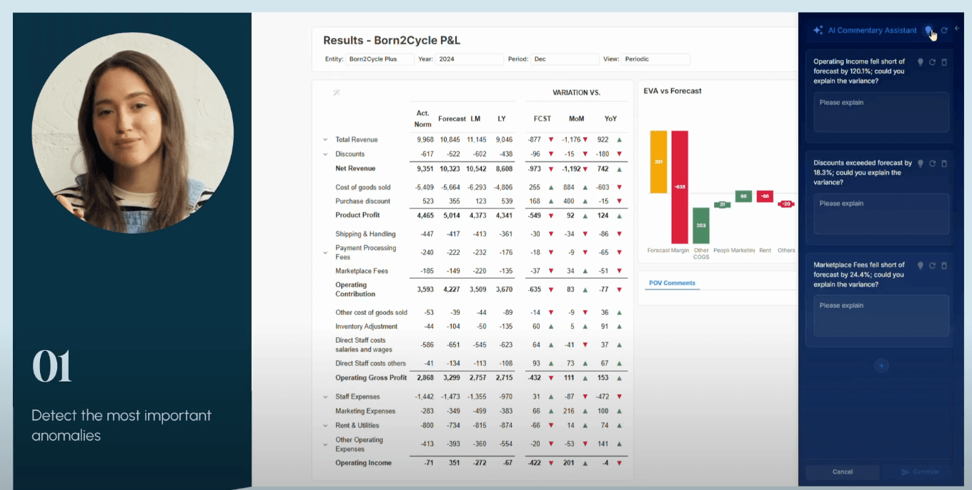972x490 pixels.
Task: Click the LY column header
Action: (501, 119)
